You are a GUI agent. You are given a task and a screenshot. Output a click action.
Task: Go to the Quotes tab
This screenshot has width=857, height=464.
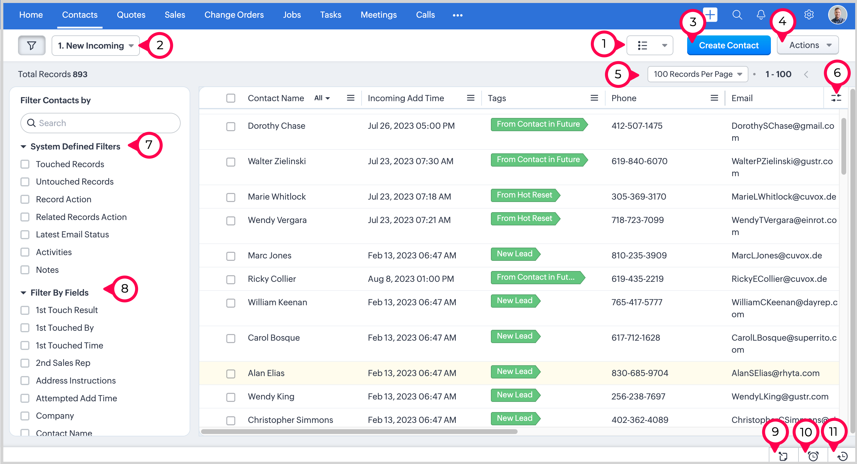pyautogui.click(x=131, y=15)
